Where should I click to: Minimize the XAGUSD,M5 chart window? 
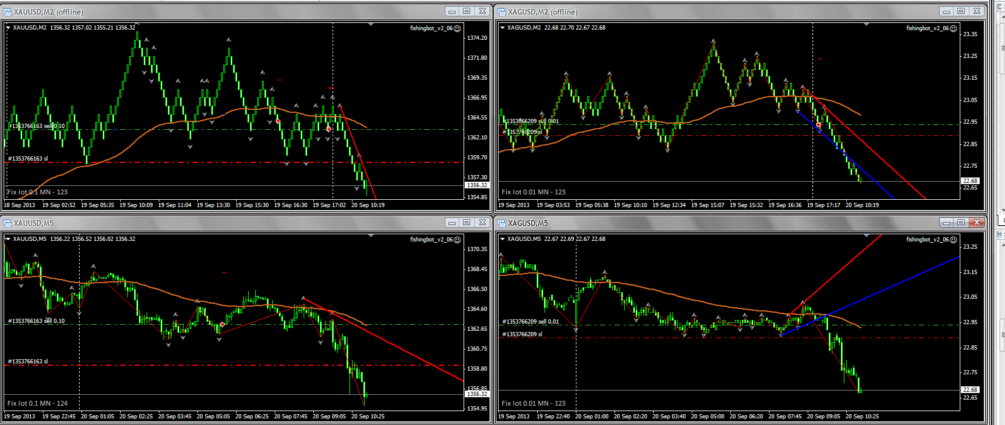946,222
